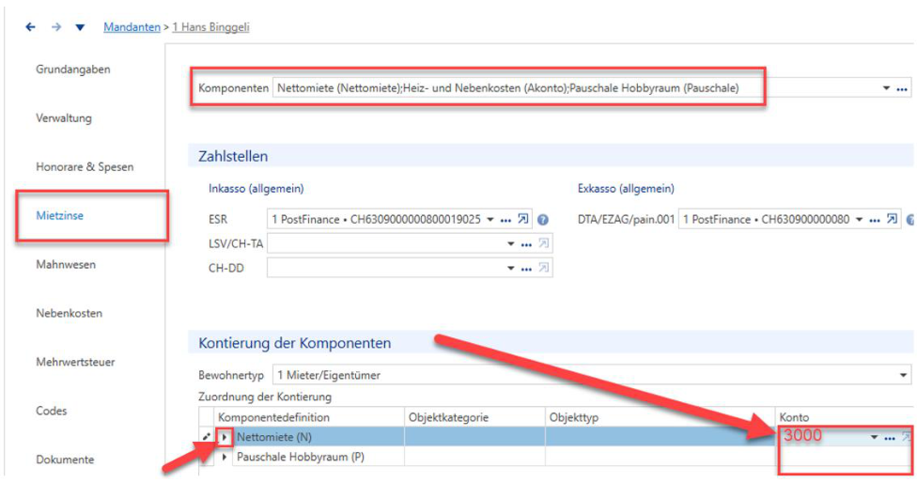The width and height of the screenshot is (917, 483).
Task: Open ESR account record link icon
Action: point(522,219)
